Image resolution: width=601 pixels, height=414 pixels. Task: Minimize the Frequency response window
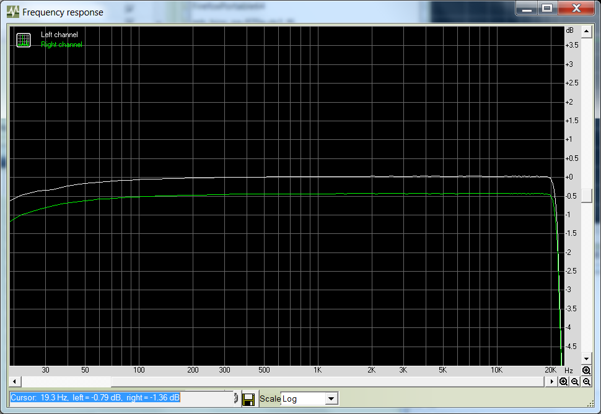click(x=526, y=8)
